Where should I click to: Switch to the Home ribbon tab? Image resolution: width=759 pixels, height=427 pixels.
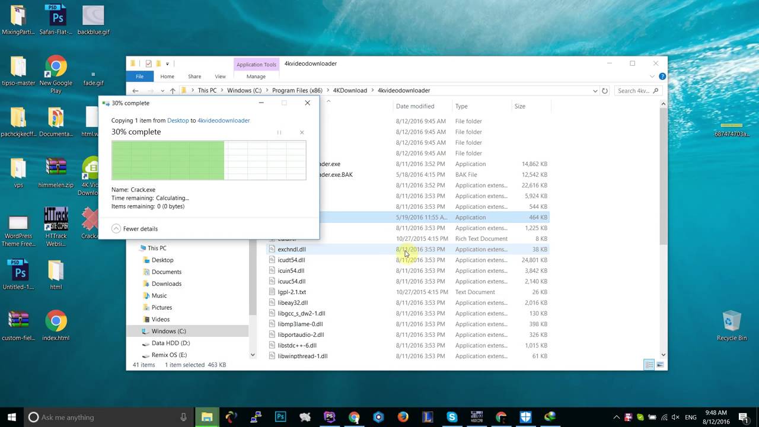[x=167, y=77]
